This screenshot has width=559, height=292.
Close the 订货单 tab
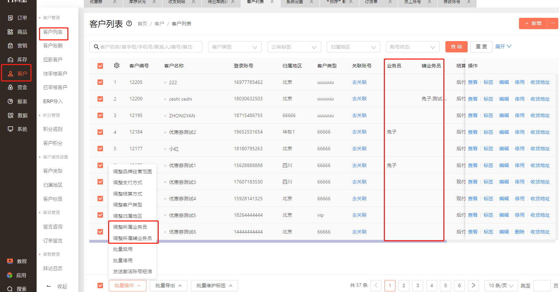tap(390, 2)
